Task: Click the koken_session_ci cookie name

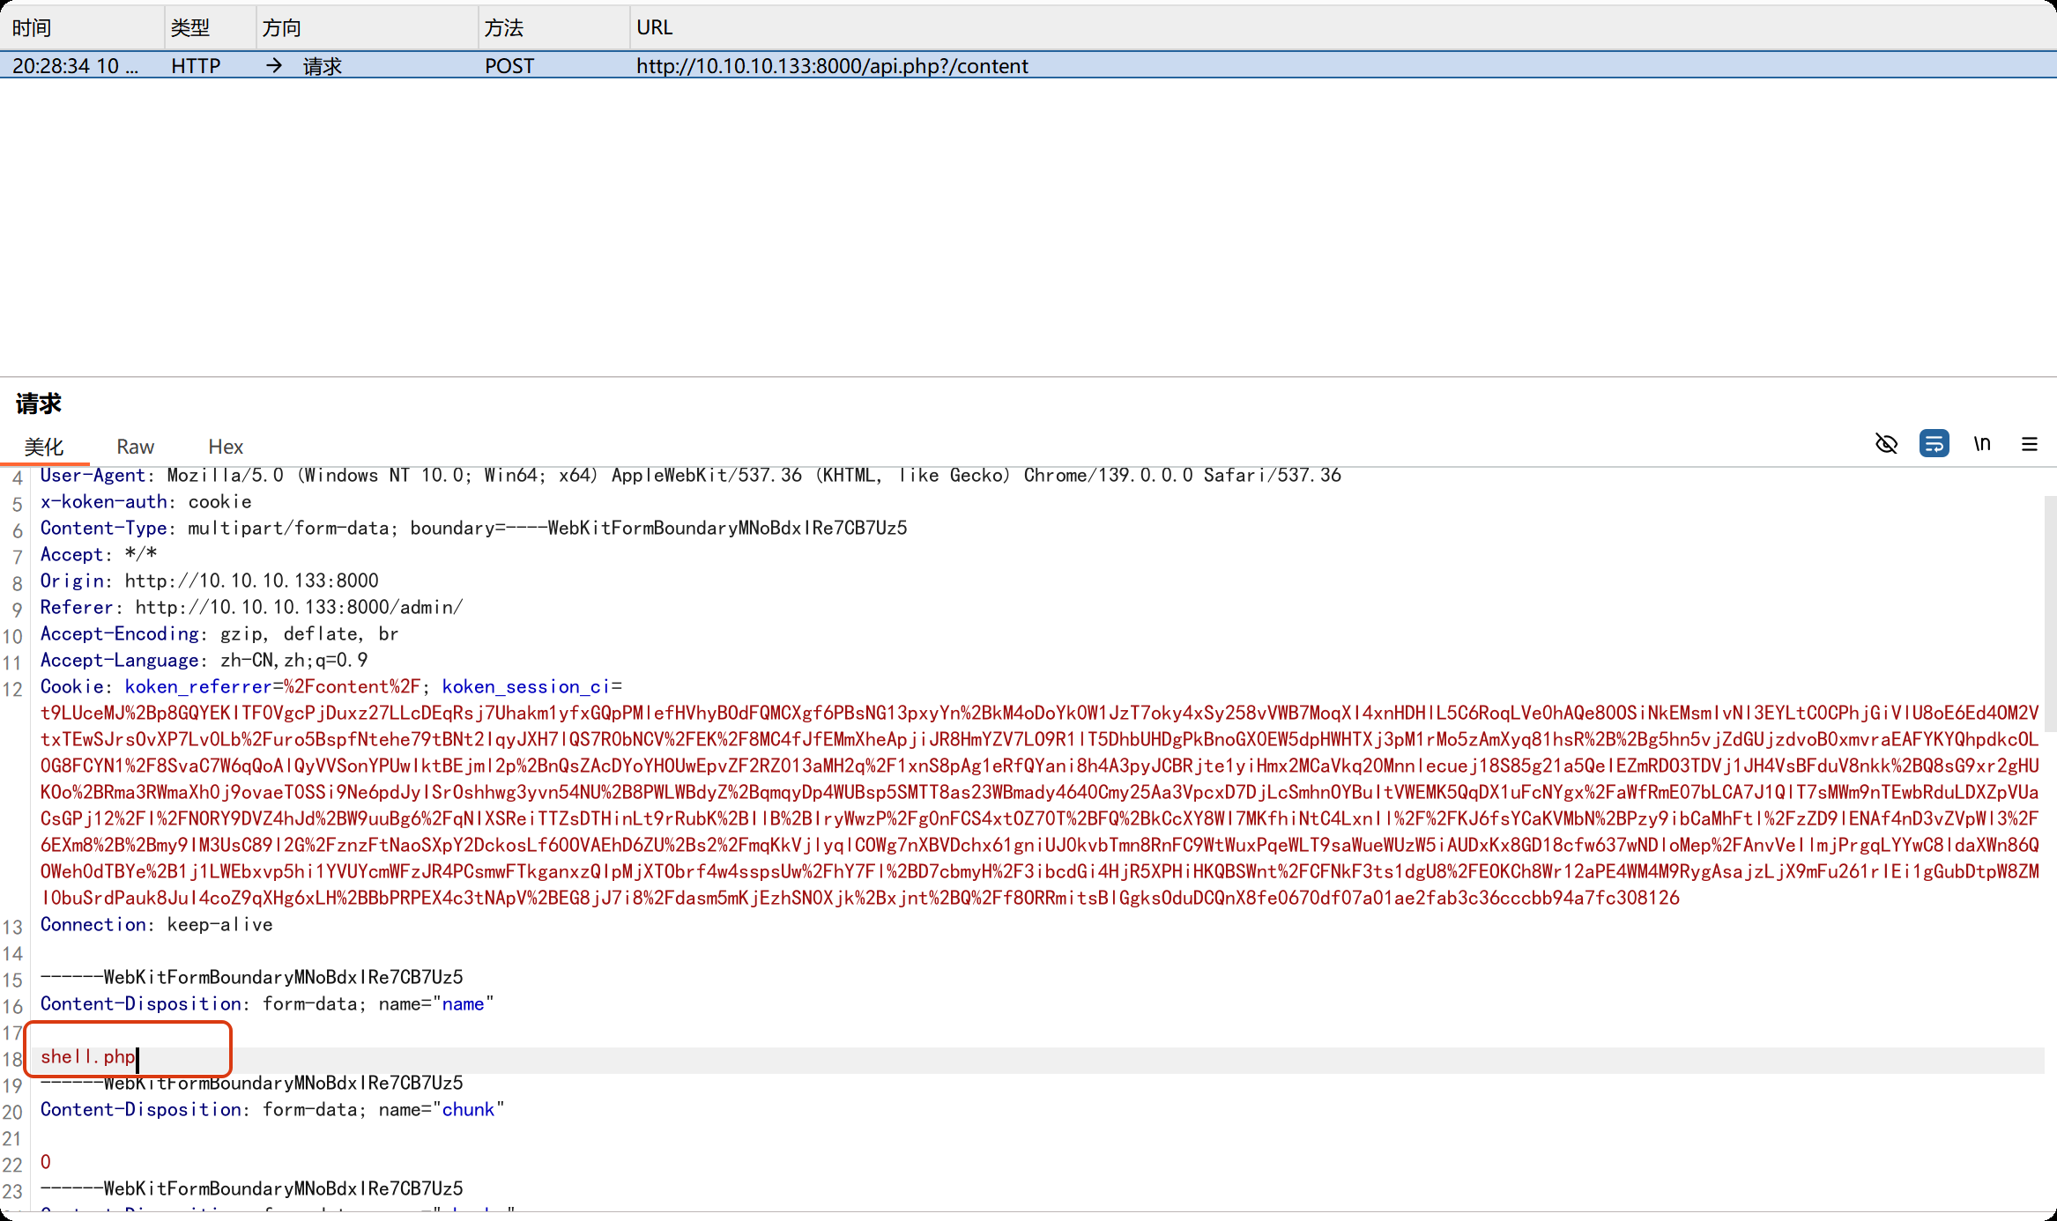Action: click(525, 686)
